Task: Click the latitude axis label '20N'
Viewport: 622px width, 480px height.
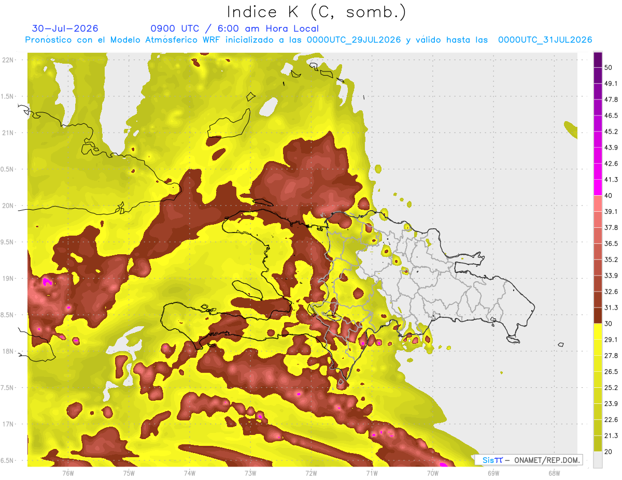Action: (x=8, y=206)
